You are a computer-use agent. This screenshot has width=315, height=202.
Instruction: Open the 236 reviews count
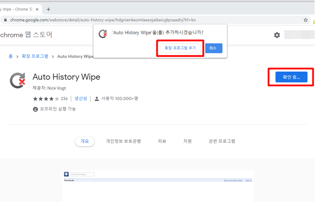(x=64, y=99)
